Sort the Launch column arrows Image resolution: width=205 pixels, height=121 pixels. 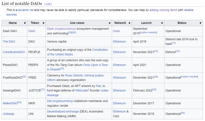click(x=162, y=23)
